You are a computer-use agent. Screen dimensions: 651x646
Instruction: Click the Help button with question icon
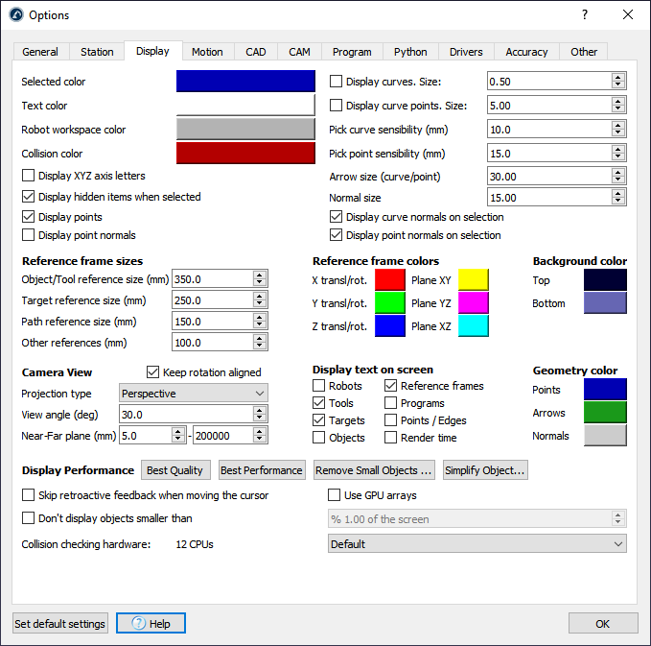point(151,623)
